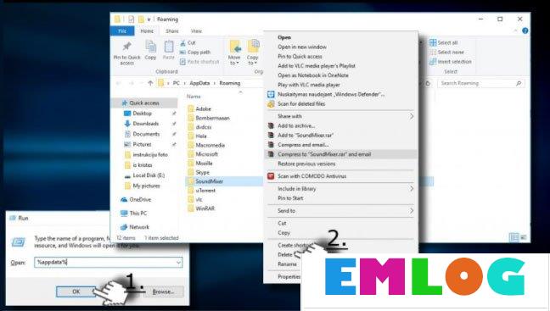Click Browse... in the Run dialog
Screen dimensions: 550x311
[x=163, y=292]
